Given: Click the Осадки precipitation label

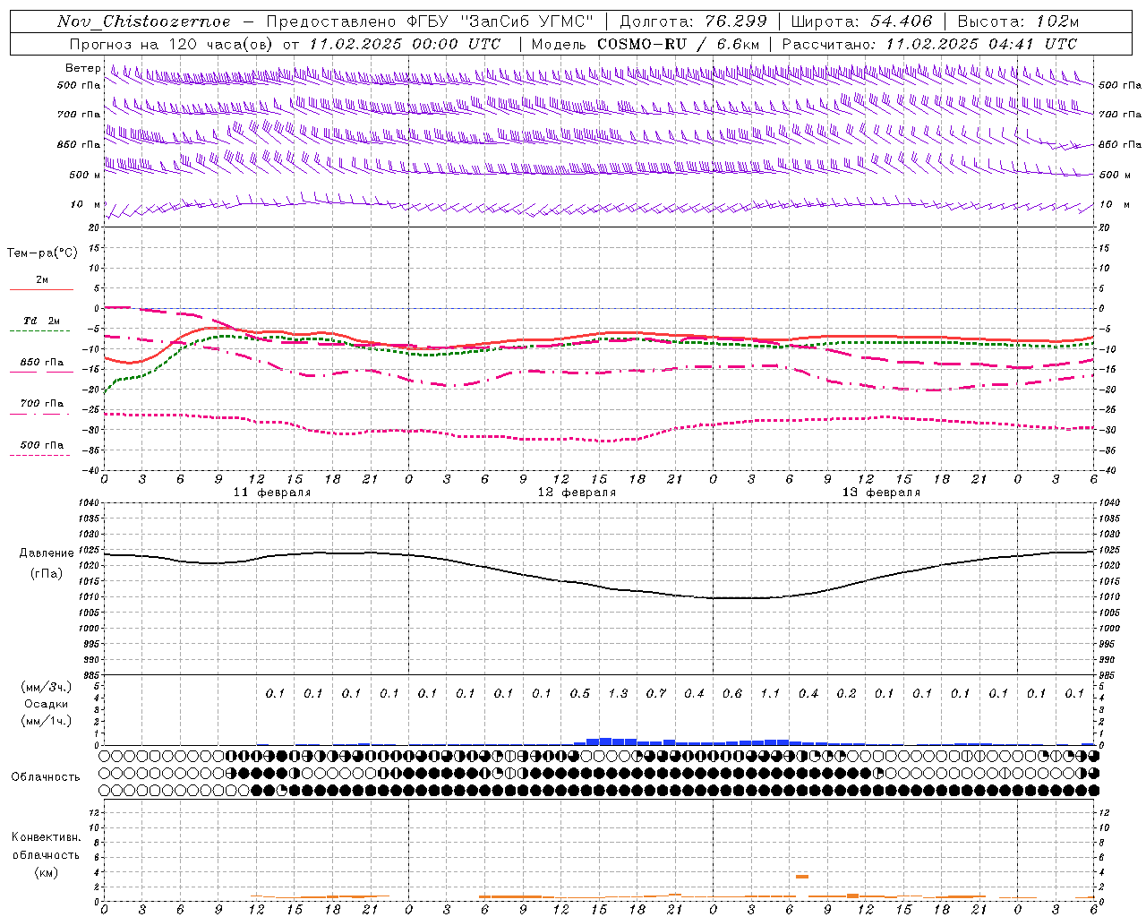Looking at the screenshot, I should (45, 704).
